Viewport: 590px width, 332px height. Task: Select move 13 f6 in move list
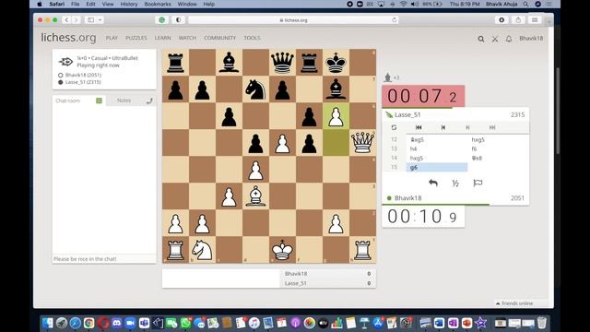[498, 149]
